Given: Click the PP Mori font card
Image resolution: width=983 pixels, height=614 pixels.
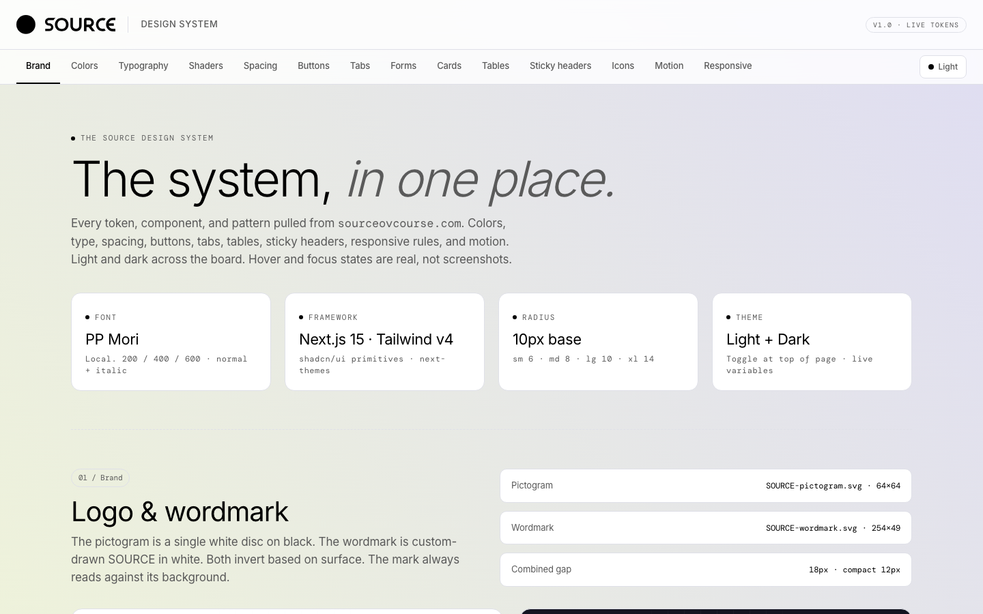Looking at the screenshot, I should coord(171,342).
